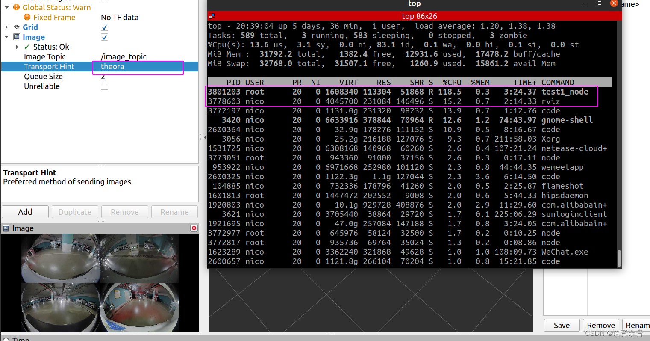Click the Rename display button

pyautogui.click(x=174, y=212)
